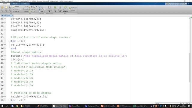This screenshot has width=192, height=108.
Task: Click the Print button
Action: (x=15, y=11)
